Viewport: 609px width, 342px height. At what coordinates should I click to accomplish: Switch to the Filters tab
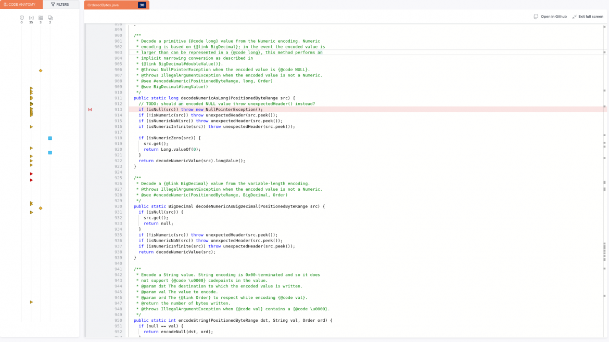tap(61, 4)
